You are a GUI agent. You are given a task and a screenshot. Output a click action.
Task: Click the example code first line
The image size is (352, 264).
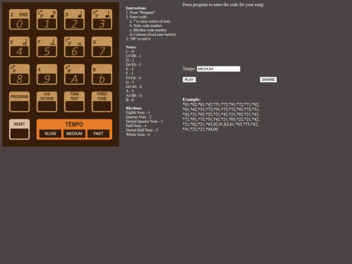pyautogui.click(x=221, y=104)
